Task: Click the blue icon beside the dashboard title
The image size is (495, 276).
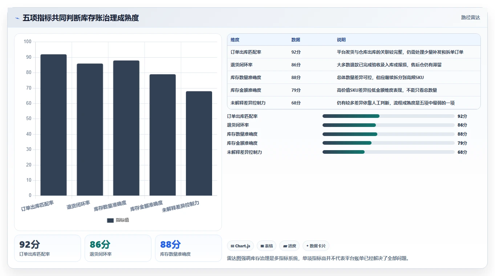Action: tap(17, 18)
